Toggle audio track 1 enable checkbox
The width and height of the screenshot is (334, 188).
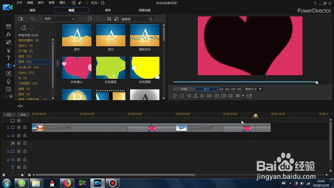(x=19, y=135)
